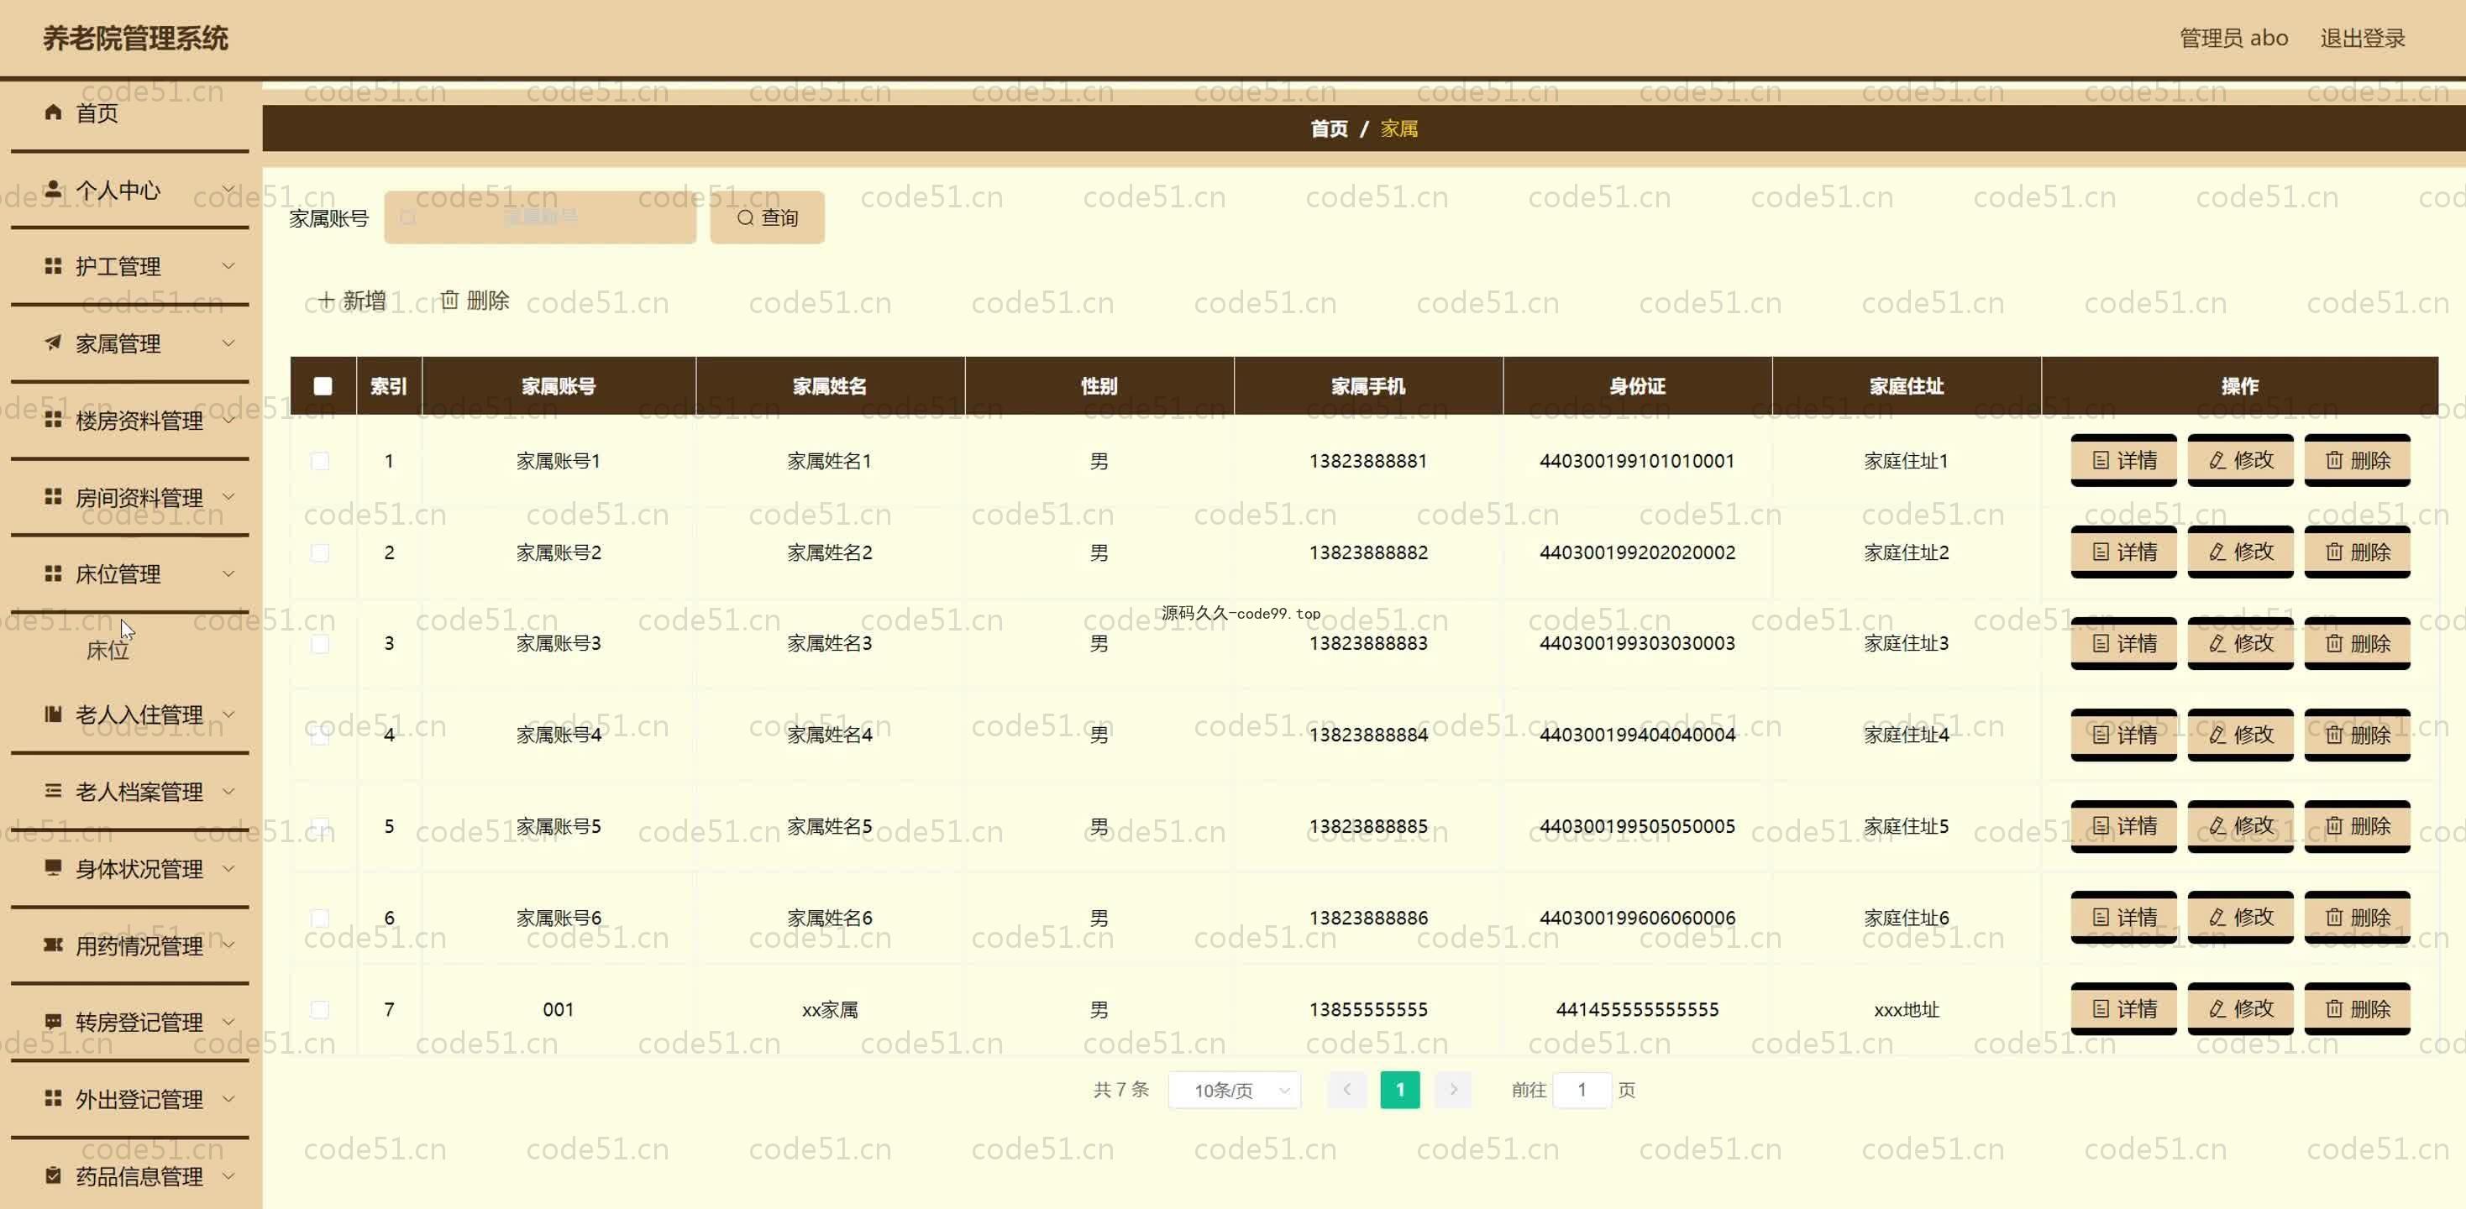
Task: Click the grid icon beside 房间资料管理
Action: pyautogui.click(x=54, y=496)
